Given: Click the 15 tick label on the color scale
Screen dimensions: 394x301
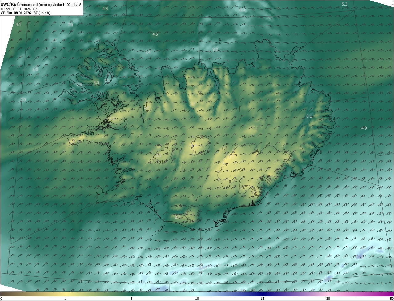Looking at the screenshot, I should pyautogui.click(x=263, y=299).
